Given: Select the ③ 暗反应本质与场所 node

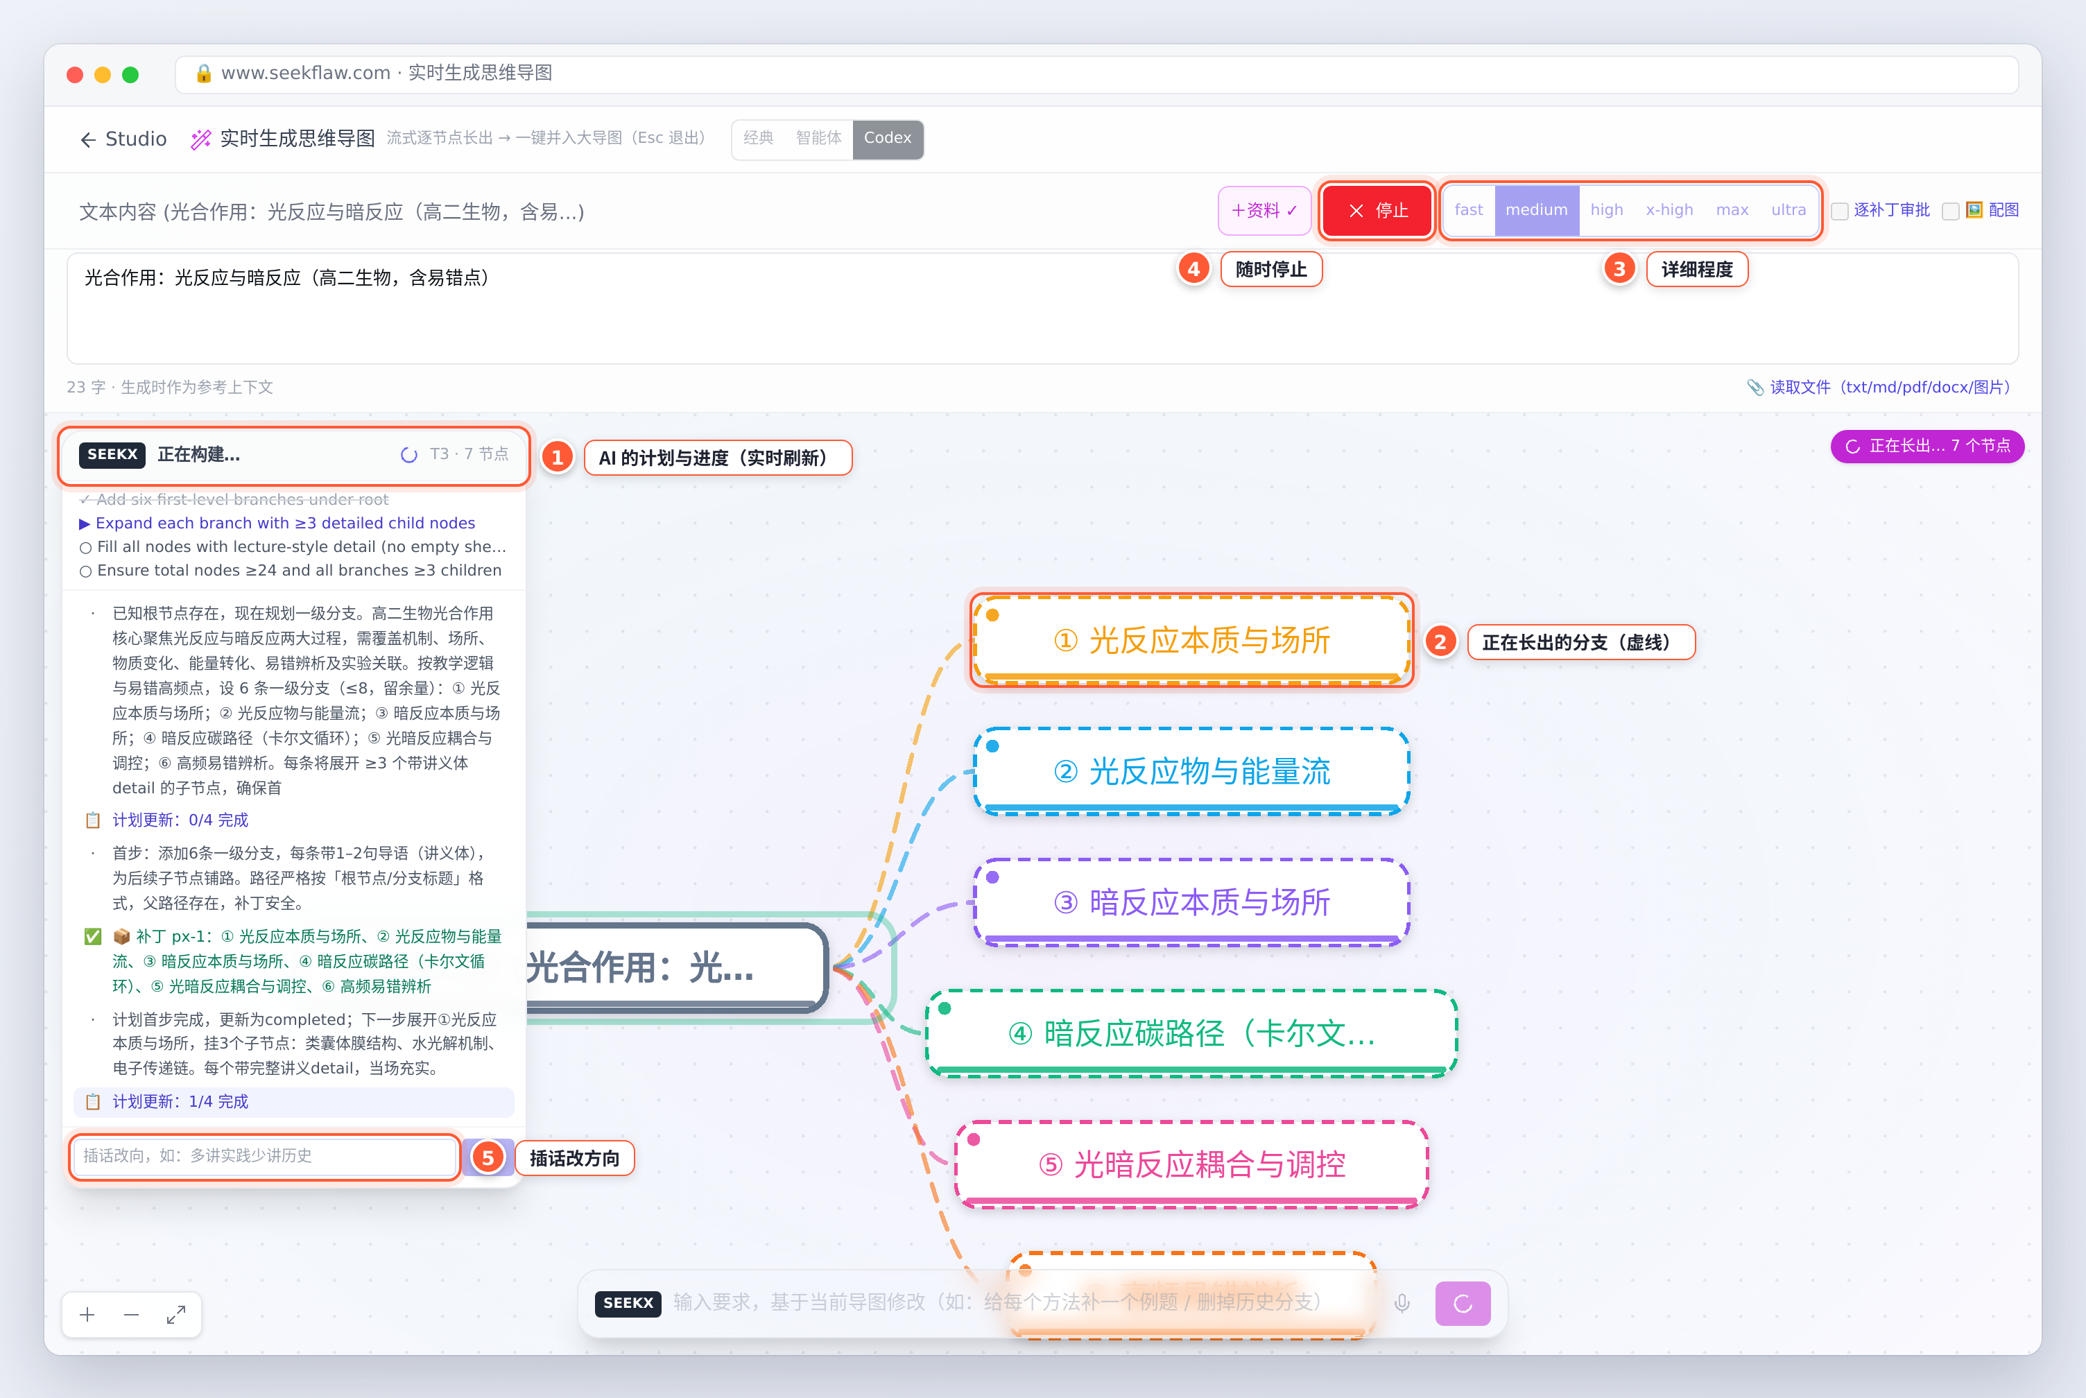Looking at the screenshot, I should pos(1191,901).
